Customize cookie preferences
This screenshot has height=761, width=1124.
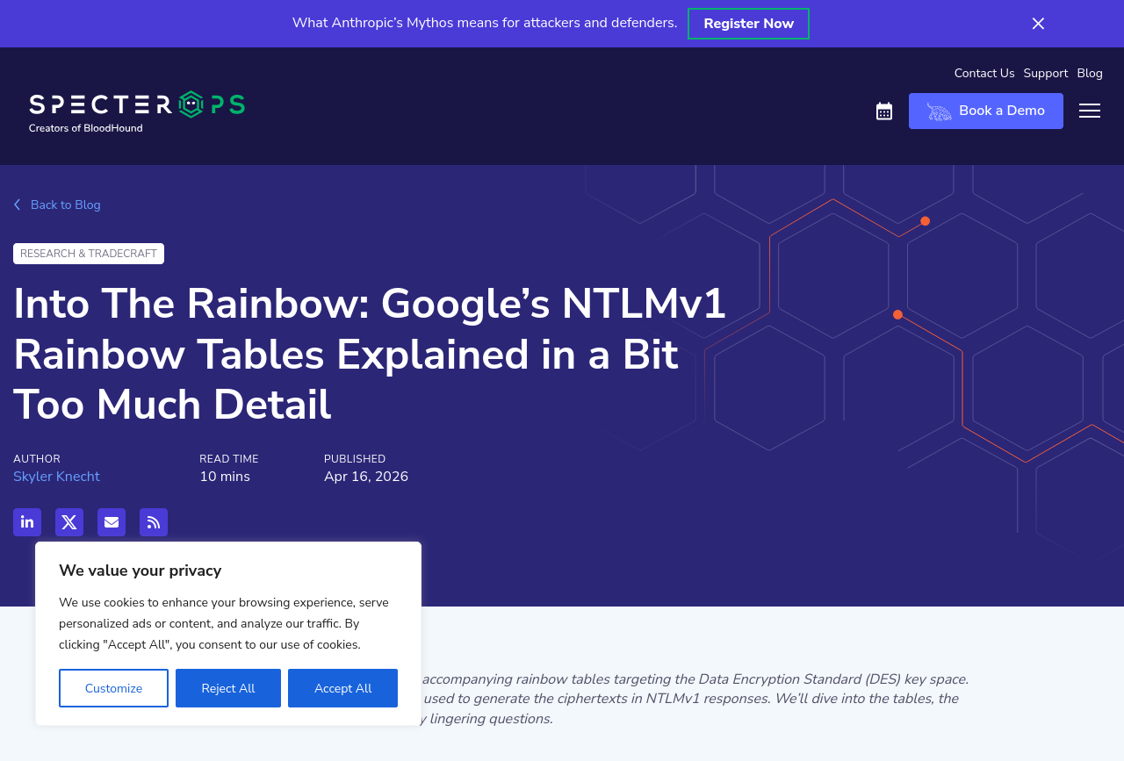[x=113, y=688]
